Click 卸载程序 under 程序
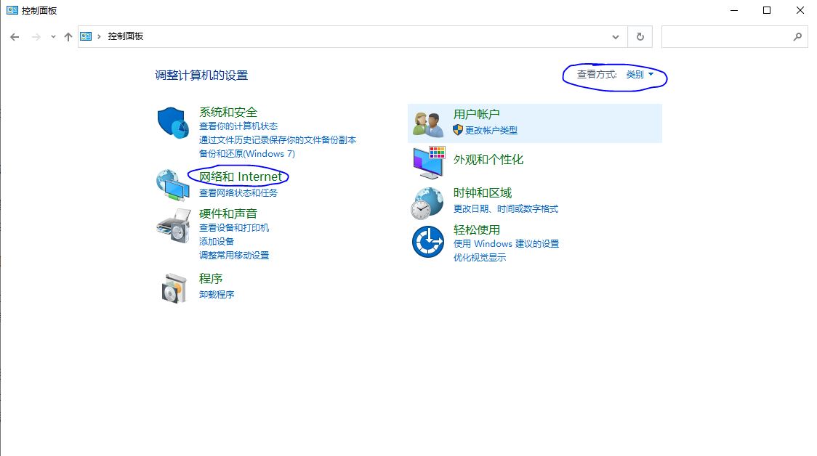The height and width of the screenshot is (456, 817). 217,294
